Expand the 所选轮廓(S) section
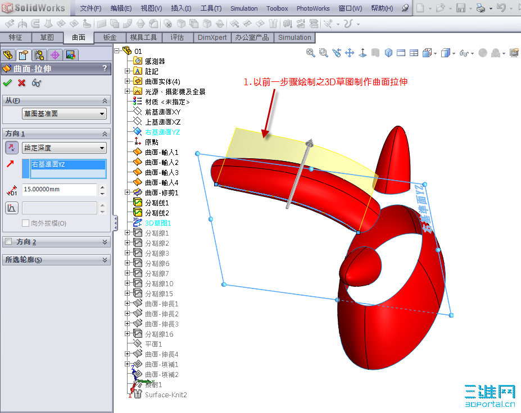The image size is (521, 413). click(105, 260)
